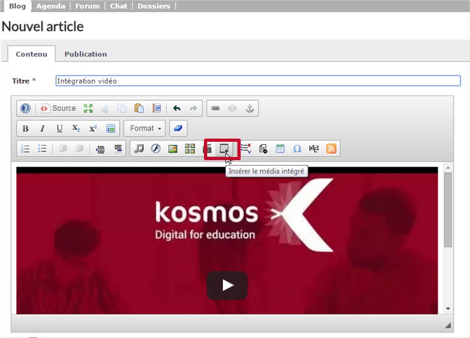Click the Cut scissors icon
Screen dimensions: 470x338
[x=105, y=108]
